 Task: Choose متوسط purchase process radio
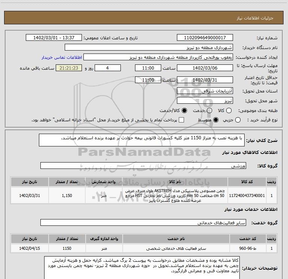coord(216,120)
